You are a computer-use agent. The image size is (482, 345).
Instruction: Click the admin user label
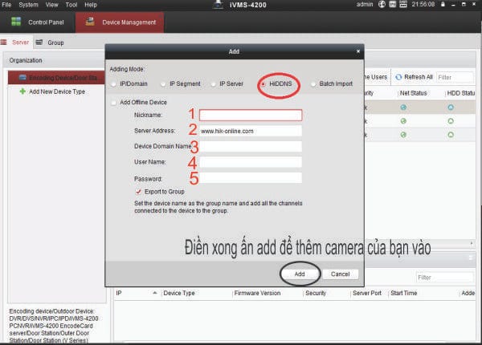point(365,4)
